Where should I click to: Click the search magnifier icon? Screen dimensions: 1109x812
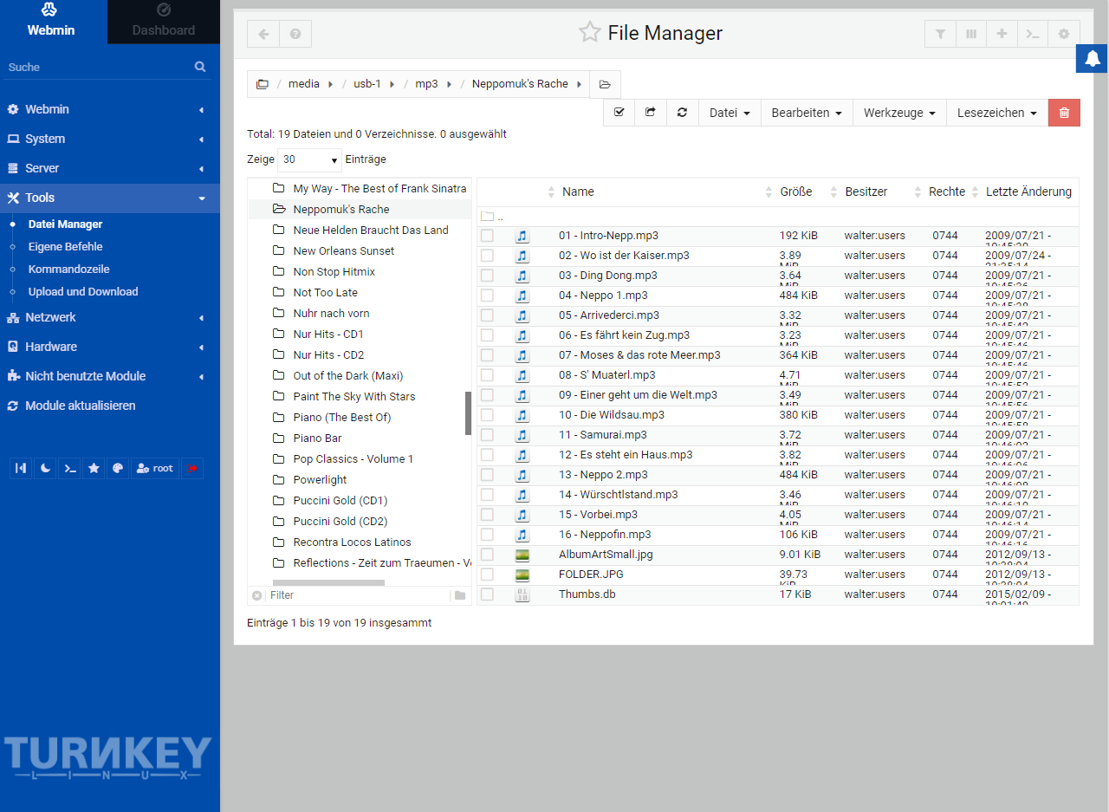point(200,67)
